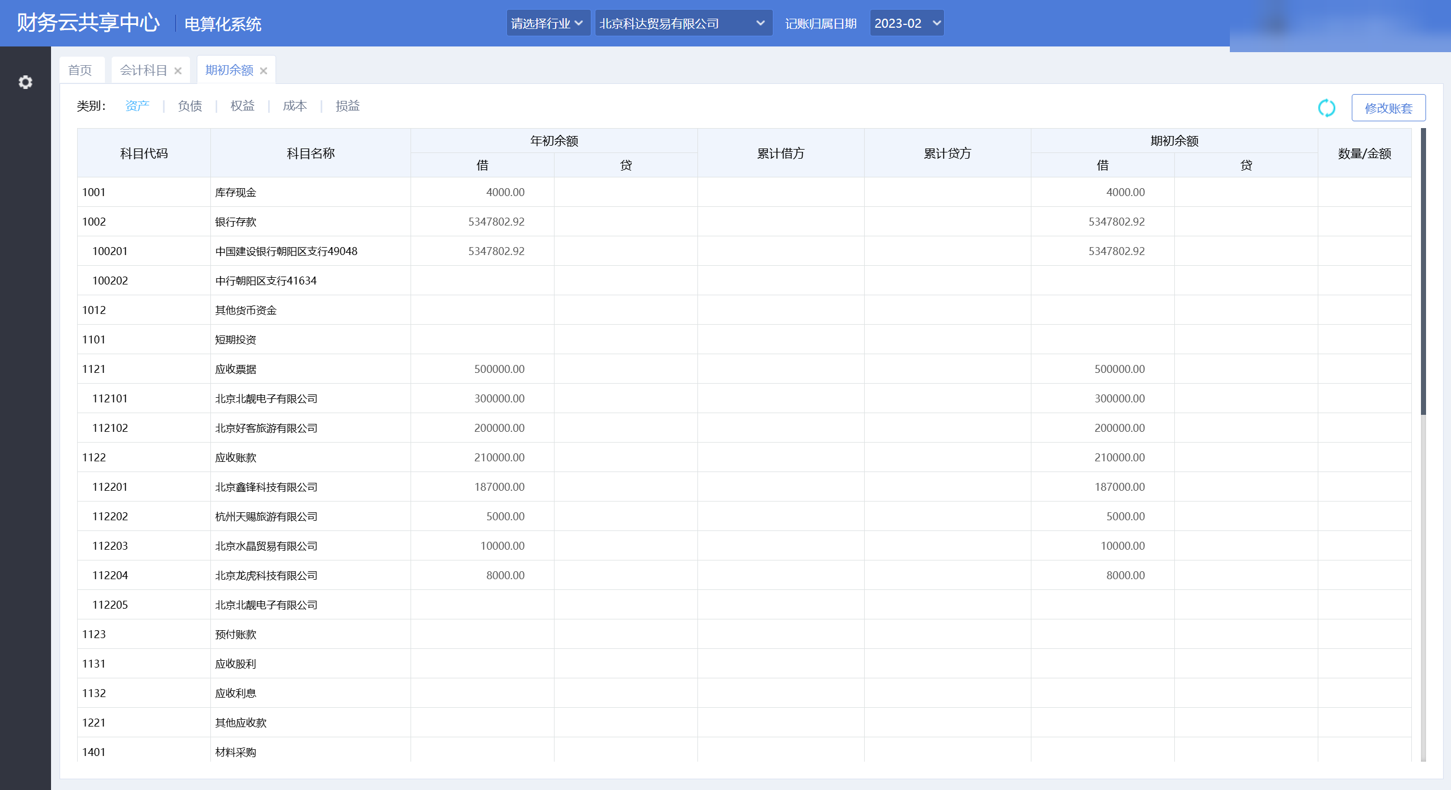Close the 会计科目 tab
Screen dimensions: 1451x790
178,71
